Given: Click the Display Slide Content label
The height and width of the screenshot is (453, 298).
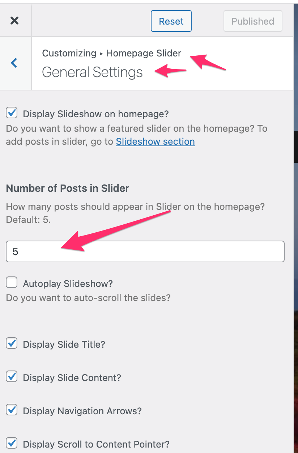Looking at the screenshot, I should [x=72, y=378].
